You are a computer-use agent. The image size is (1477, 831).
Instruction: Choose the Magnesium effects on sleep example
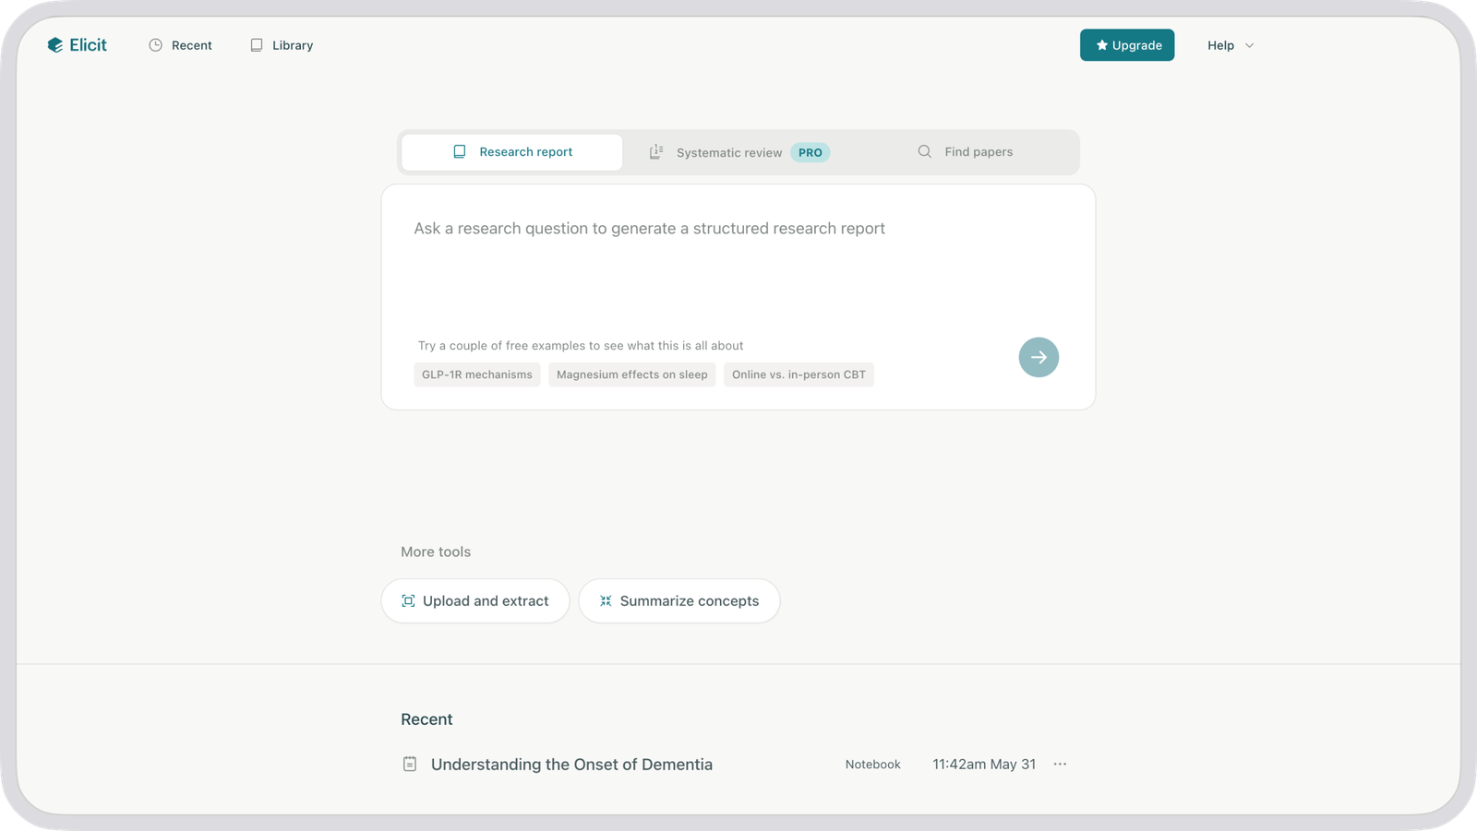[x=632, y=374]
